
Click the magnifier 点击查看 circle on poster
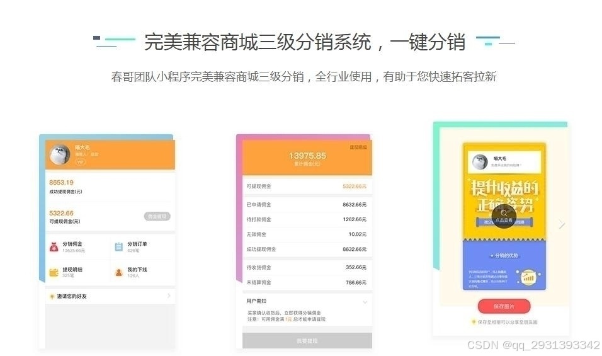click(504, 216)
